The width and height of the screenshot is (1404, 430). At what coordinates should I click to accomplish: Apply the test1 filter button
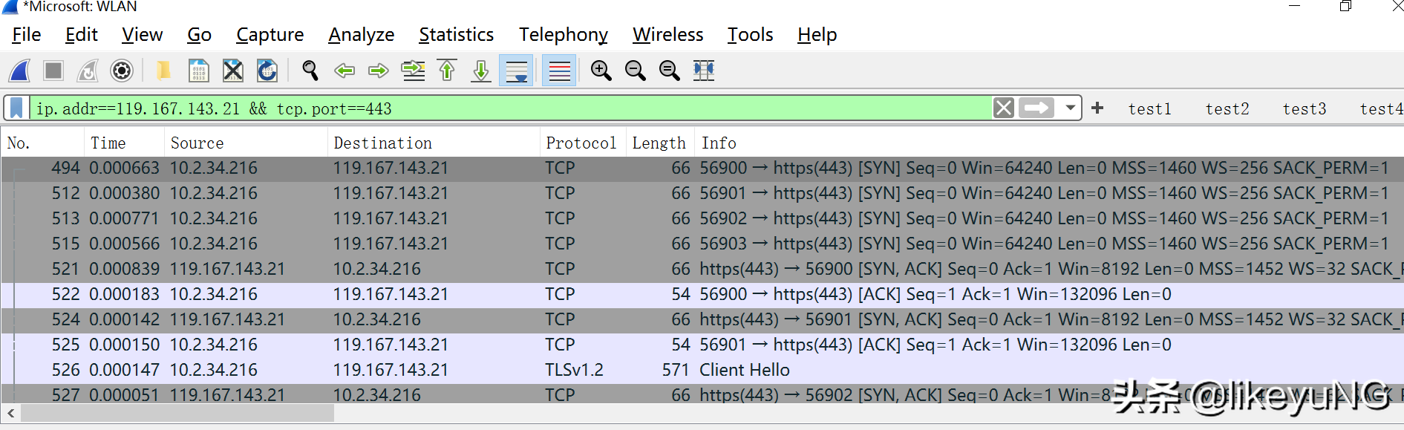point(1149,109)
